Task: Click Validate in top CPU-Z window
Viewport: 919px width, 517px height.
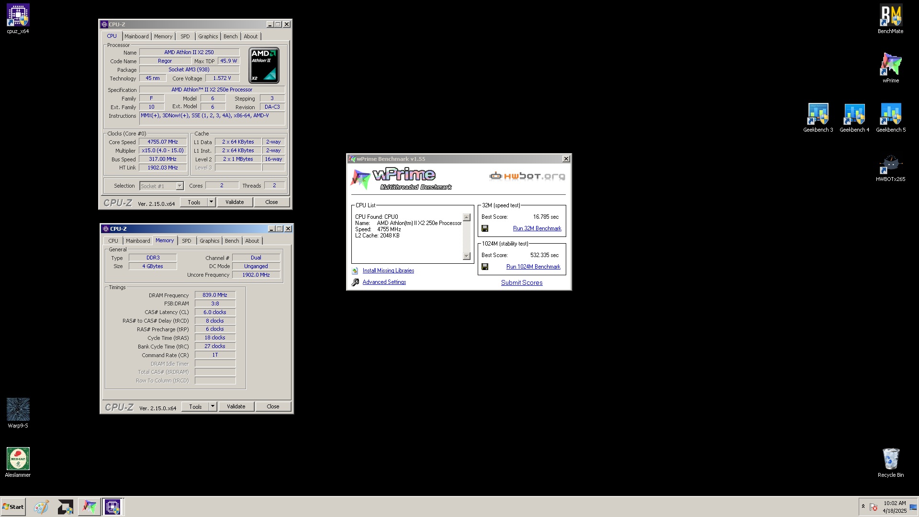Action: coord(235,202)
